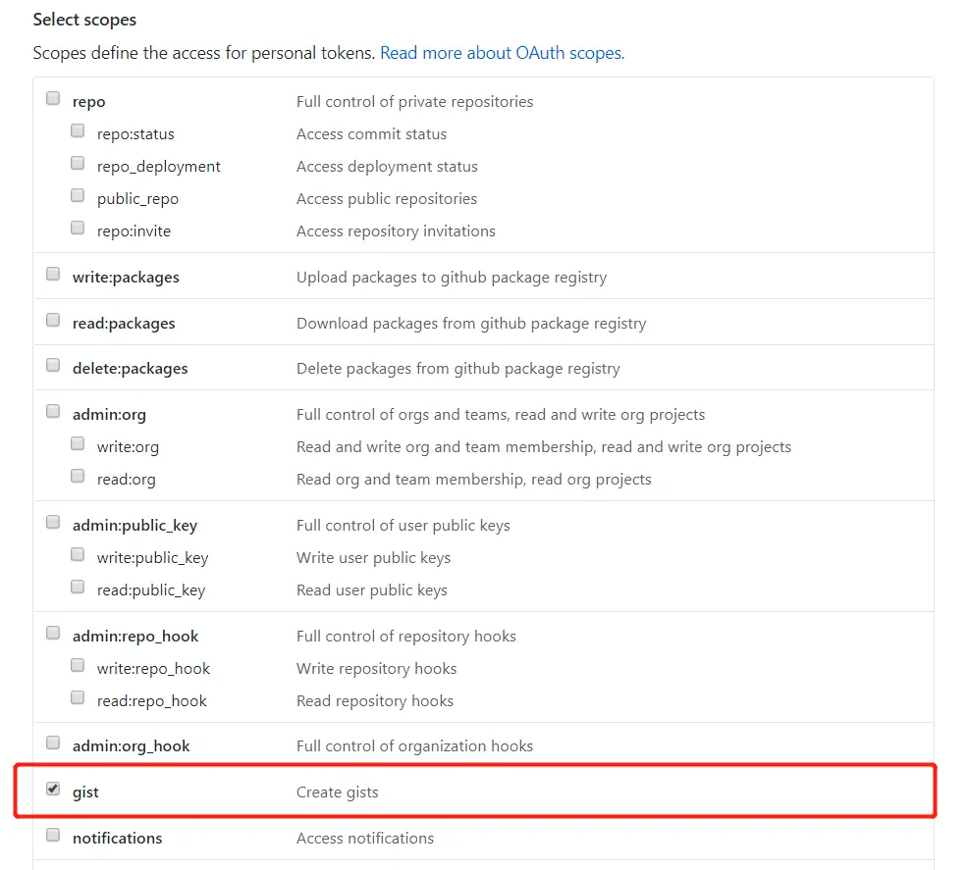Click the 'write:org' label text

tap(128, 447)
